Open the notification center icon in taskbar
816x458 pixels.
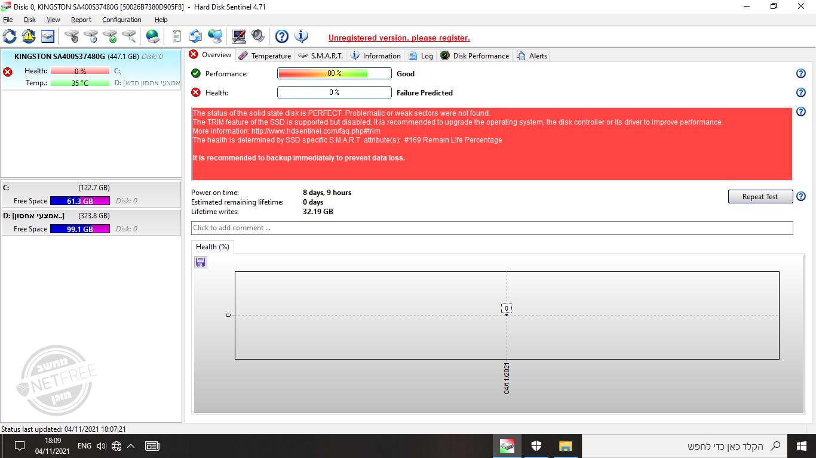(19, 446)
